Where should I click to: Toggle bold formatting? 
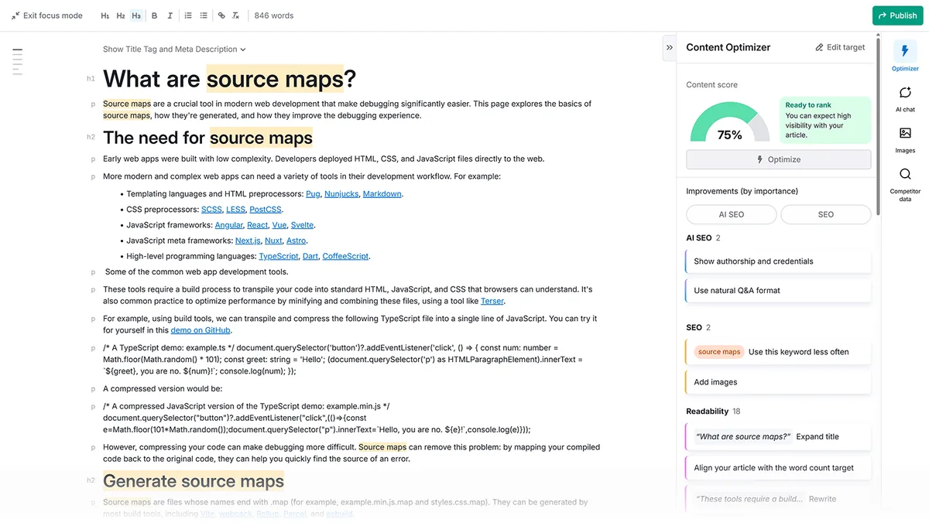(x=154, y=15)
